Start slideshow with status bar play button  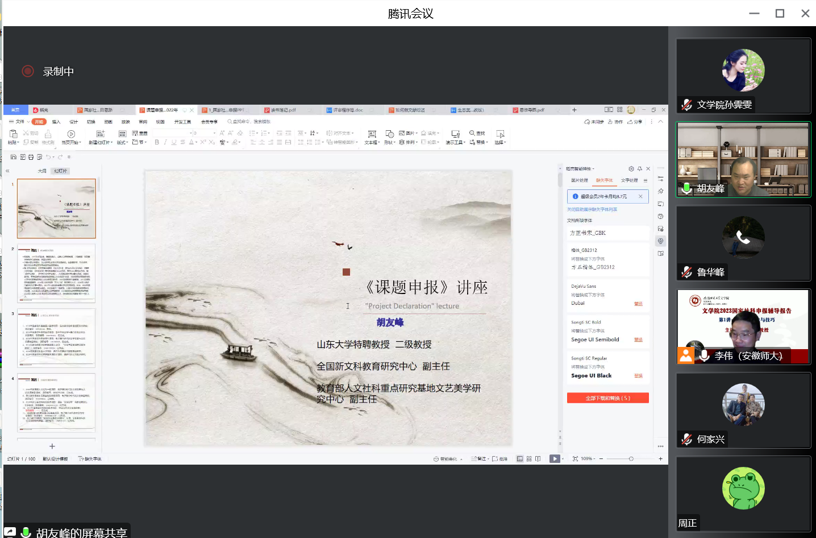554,459
